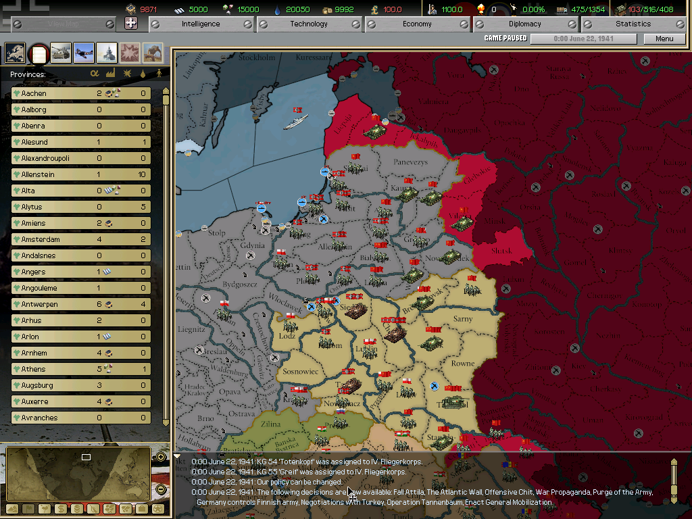This screenshot has width=692, height=519.
Task: Sort provinces alphabetically with alpha icon
Action: point(95,74)
